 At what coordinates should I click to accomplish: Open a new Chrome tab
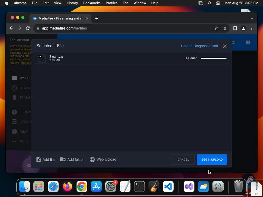click(97, 18)
